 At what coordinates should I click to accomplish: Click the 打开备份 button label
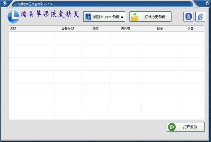pyautogui.click(x=190, y=127)
